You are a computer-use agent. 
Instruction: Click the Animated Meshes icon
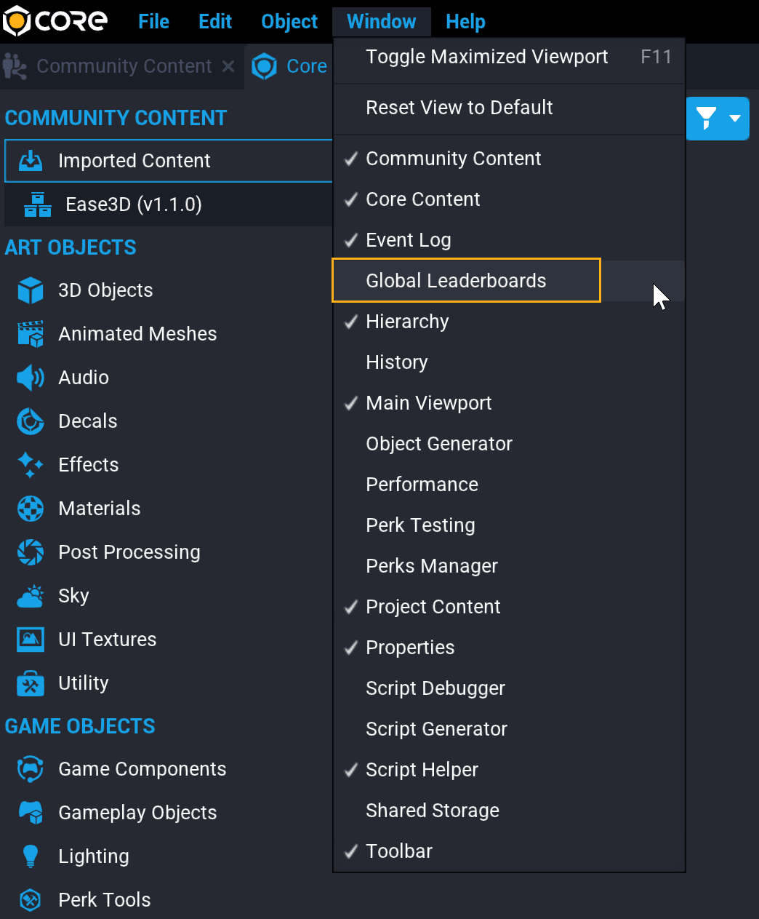click(30, 333)
